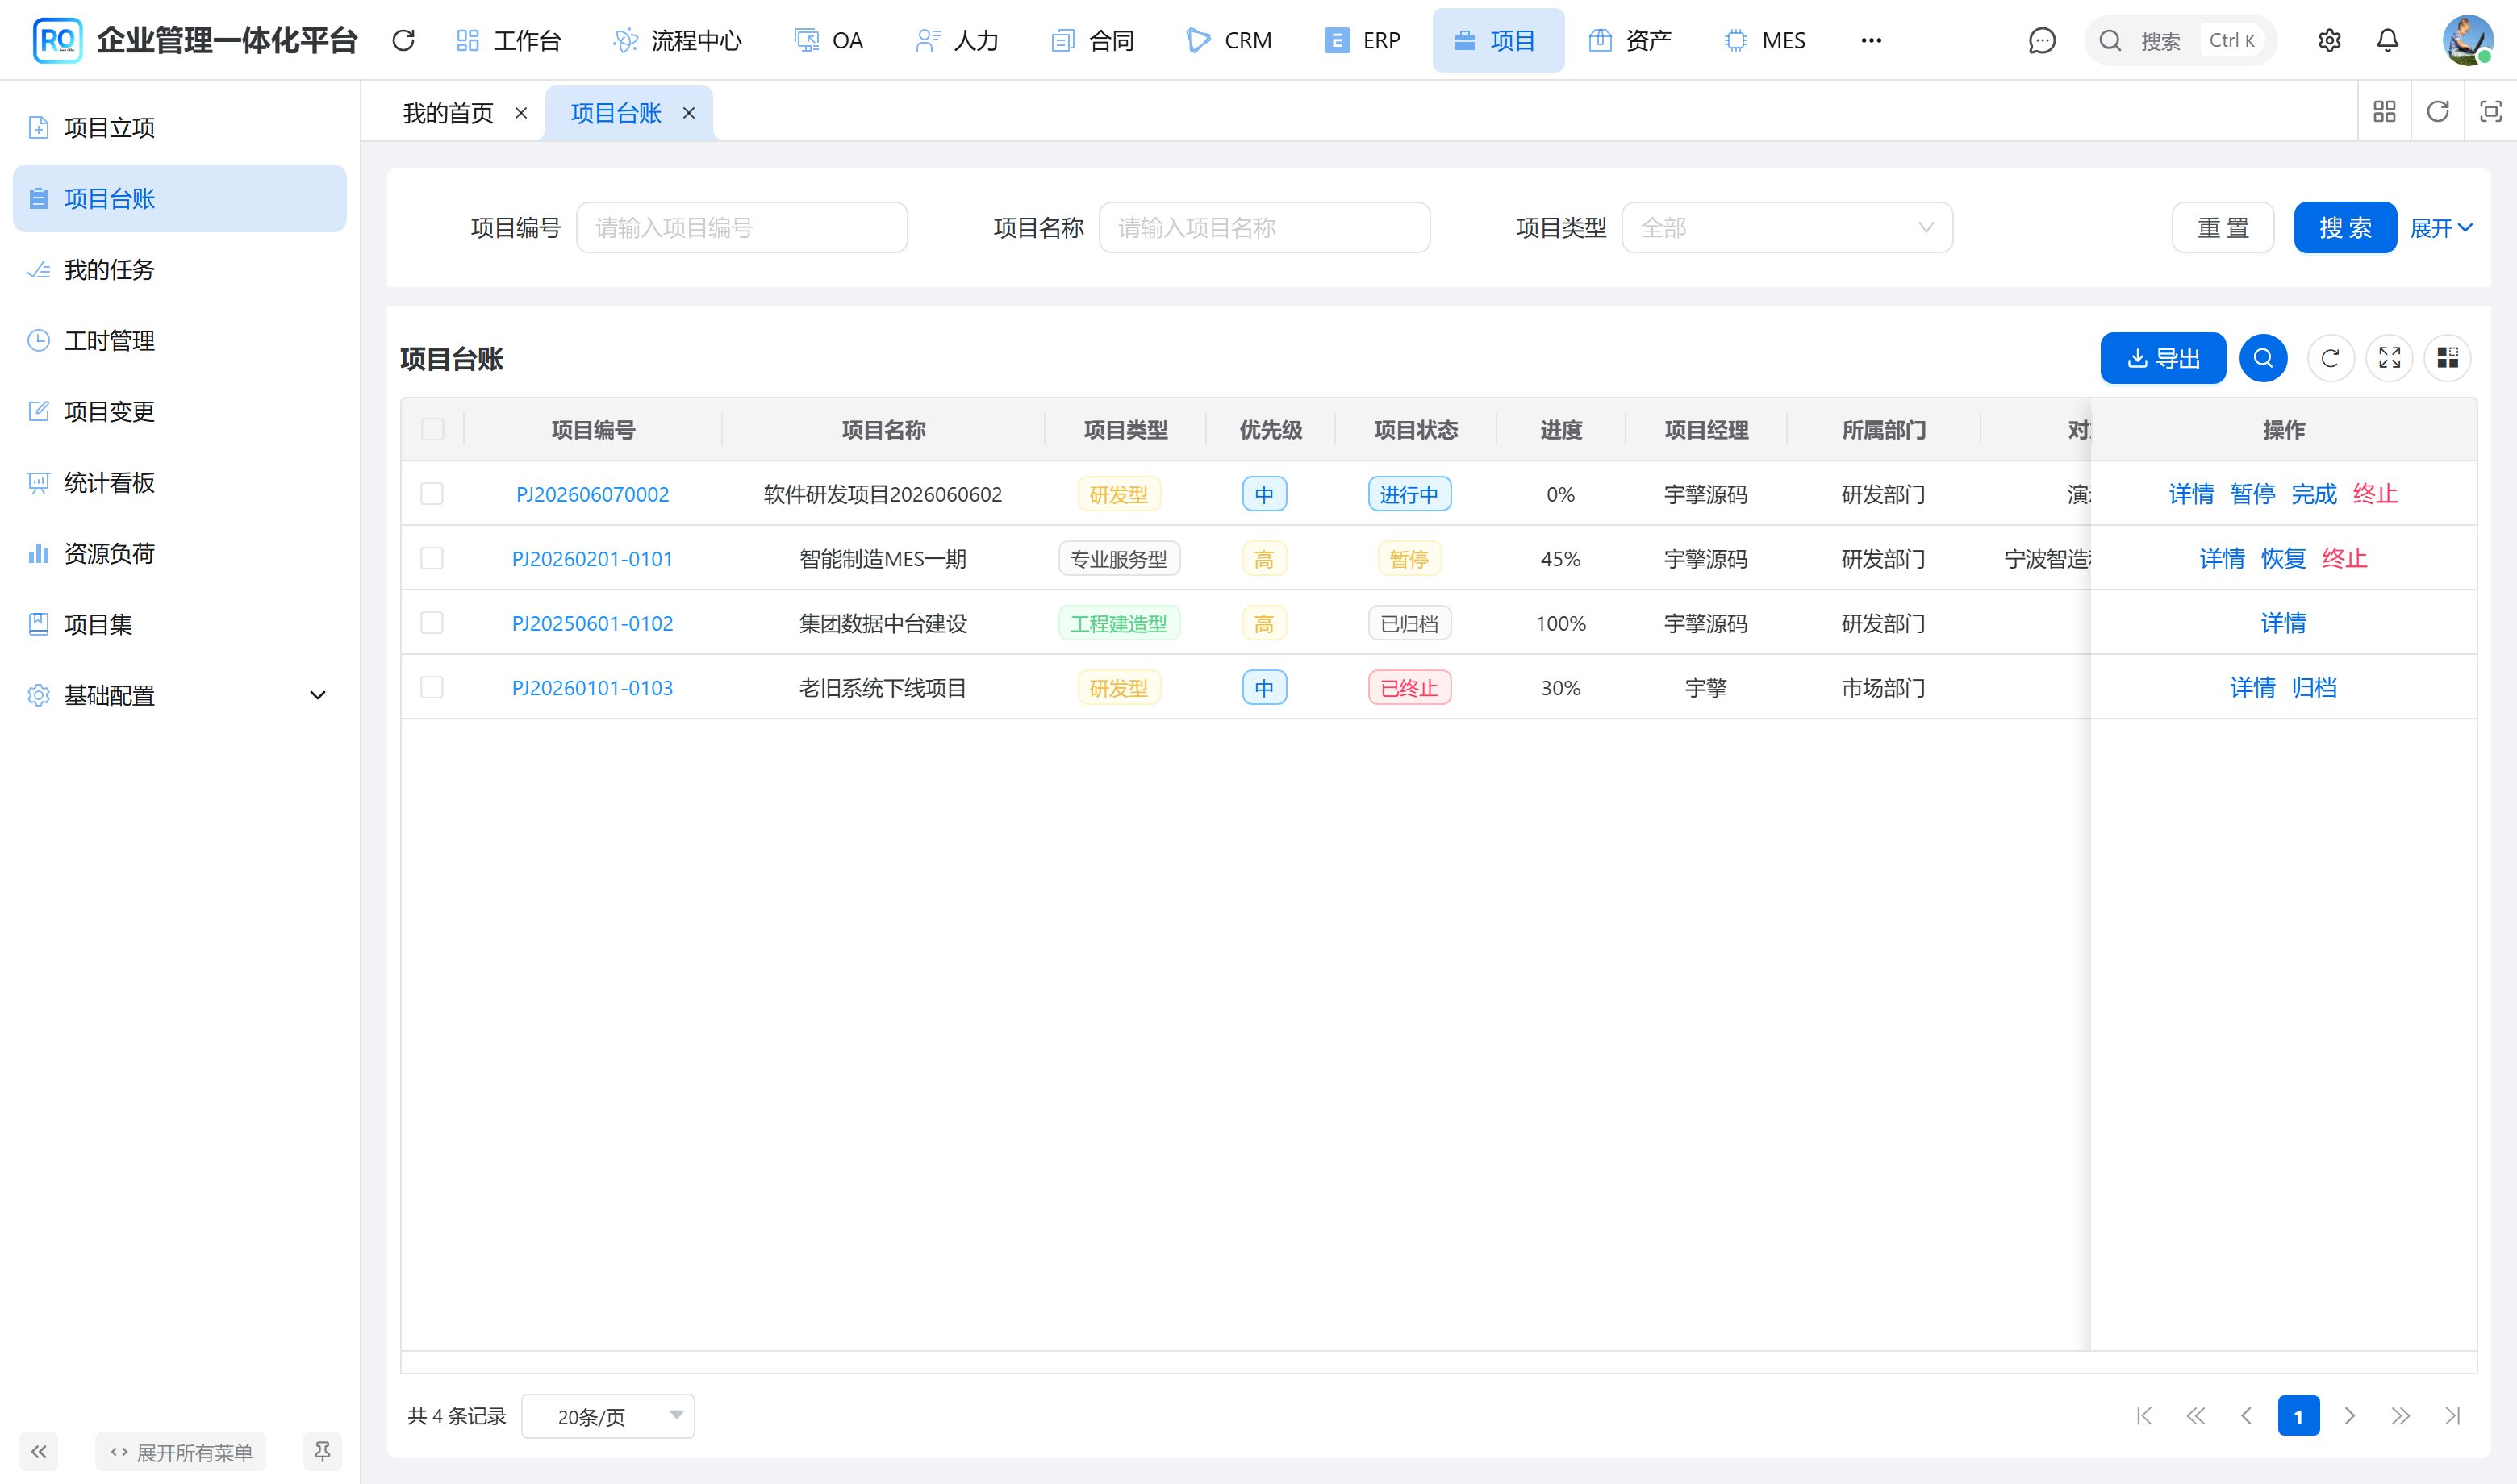The image size is (2517, 1484).
Task: Close the 我的首页 tab
Action: click(x=521, y=113)
